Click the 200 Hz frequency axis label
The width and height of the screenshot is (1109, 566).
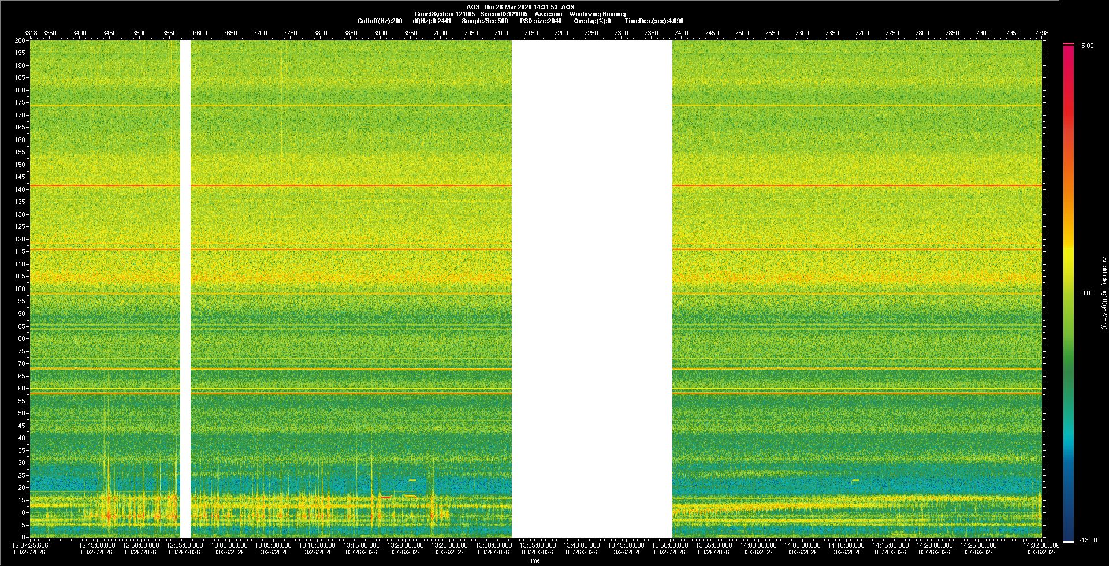(20, 40)
